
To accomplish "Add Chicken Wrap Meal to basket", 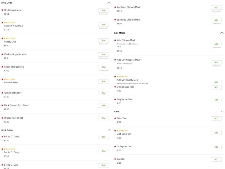I will click(103, 25).
